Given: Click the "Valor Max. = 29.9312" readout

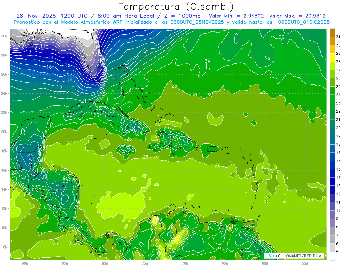Looking at the screenshot, I should [297, 16].
